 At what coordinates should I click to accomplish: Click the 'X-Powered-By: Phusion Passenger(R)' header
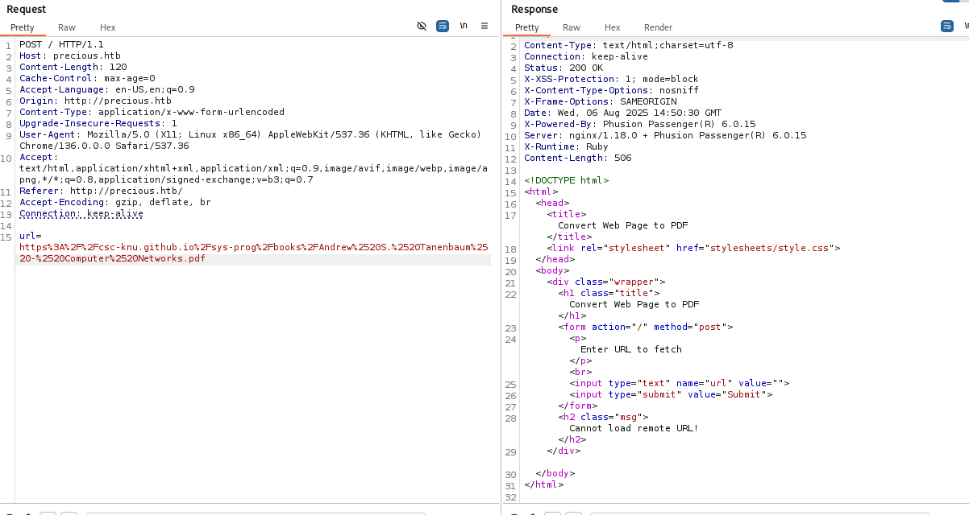pos(640,124)
